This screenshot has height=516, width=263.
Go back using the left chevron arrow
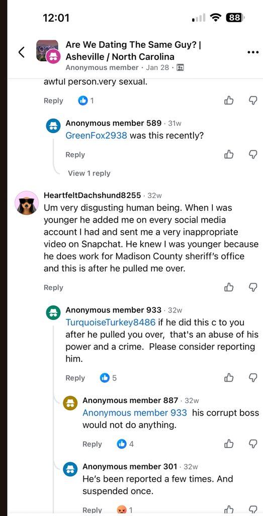[x=21, y=52]
